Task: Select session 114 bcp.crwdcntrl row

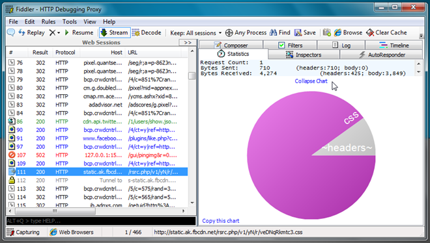Action: 97,197
